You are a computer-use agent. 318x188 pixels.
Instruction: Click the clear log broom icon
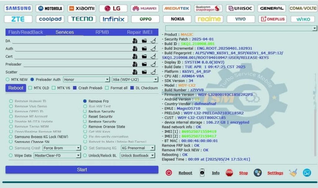click(293, 173)
